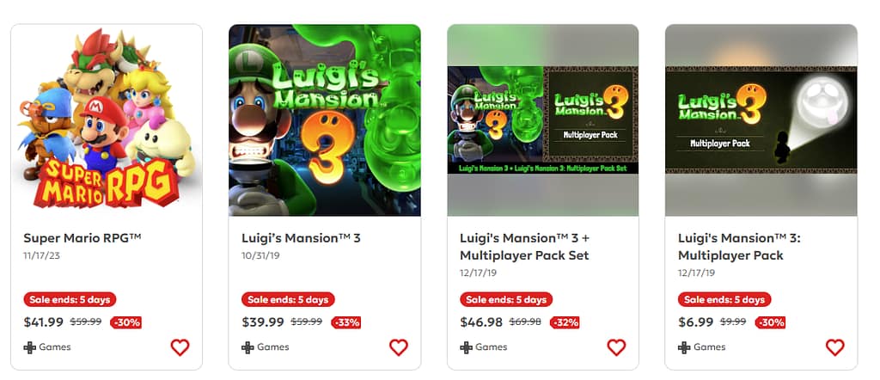This screenshot has width=880, height=380.
Task: Open Luigi's Mansion™ 3 title link
Action: point(301,238)
